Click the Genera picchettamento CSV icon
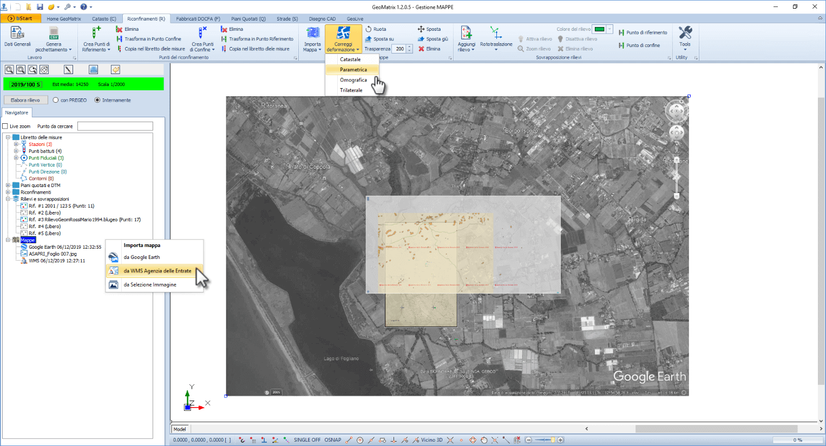Image resolution: width=826 pixels, height=446 pixels. 54,33
